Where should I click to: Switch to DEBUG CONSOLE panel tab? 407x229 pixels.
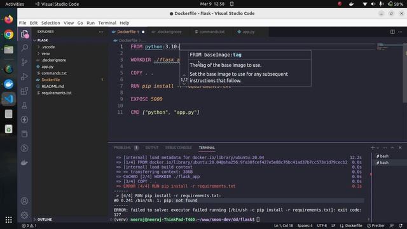[x=179, y=148]
